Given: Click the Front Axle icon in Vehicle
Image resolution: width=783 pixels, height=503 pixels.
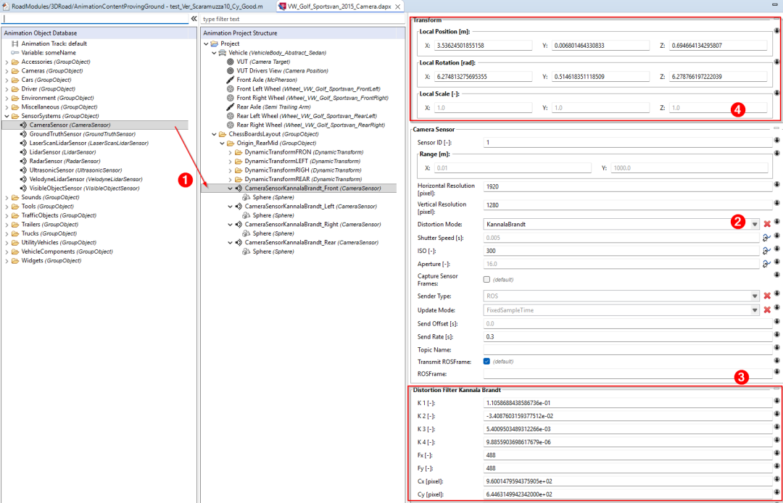Looking at the screenshot, I should [x=230, y=80].
